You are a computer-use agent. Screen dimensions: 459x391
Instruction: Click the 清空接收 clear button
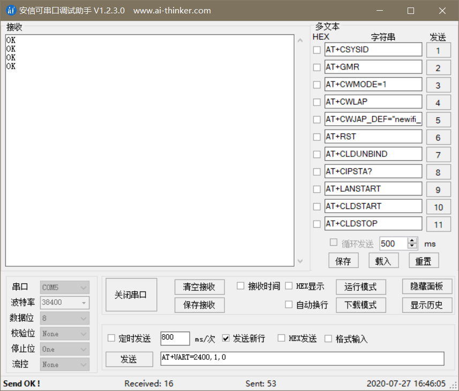tap(199, 287)
